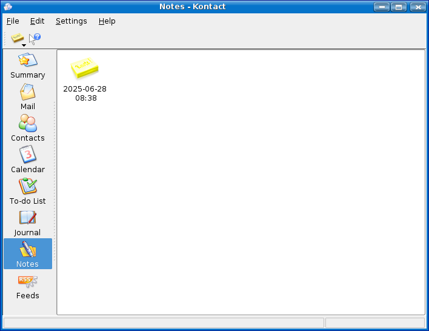Open the Journal component
The height and width of the screenshot is (331, 429).
27,224
